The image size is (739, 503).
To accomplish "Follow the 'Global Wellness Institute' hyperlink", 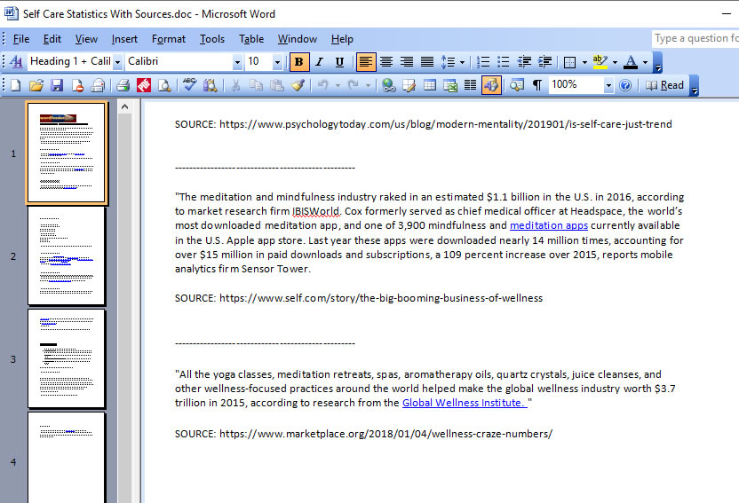I will point(464,403).
